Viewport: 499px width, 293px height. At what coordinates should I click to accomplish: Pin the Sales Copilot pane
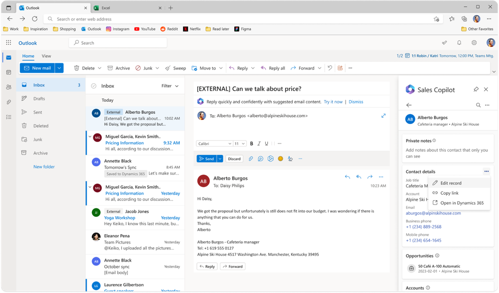(x=476, y=90)
